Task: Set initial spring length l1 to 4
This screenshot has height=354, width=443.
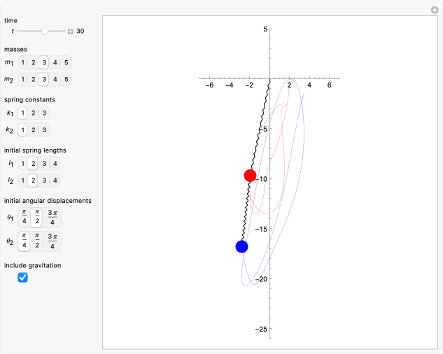Action: [x=55, y=164]
